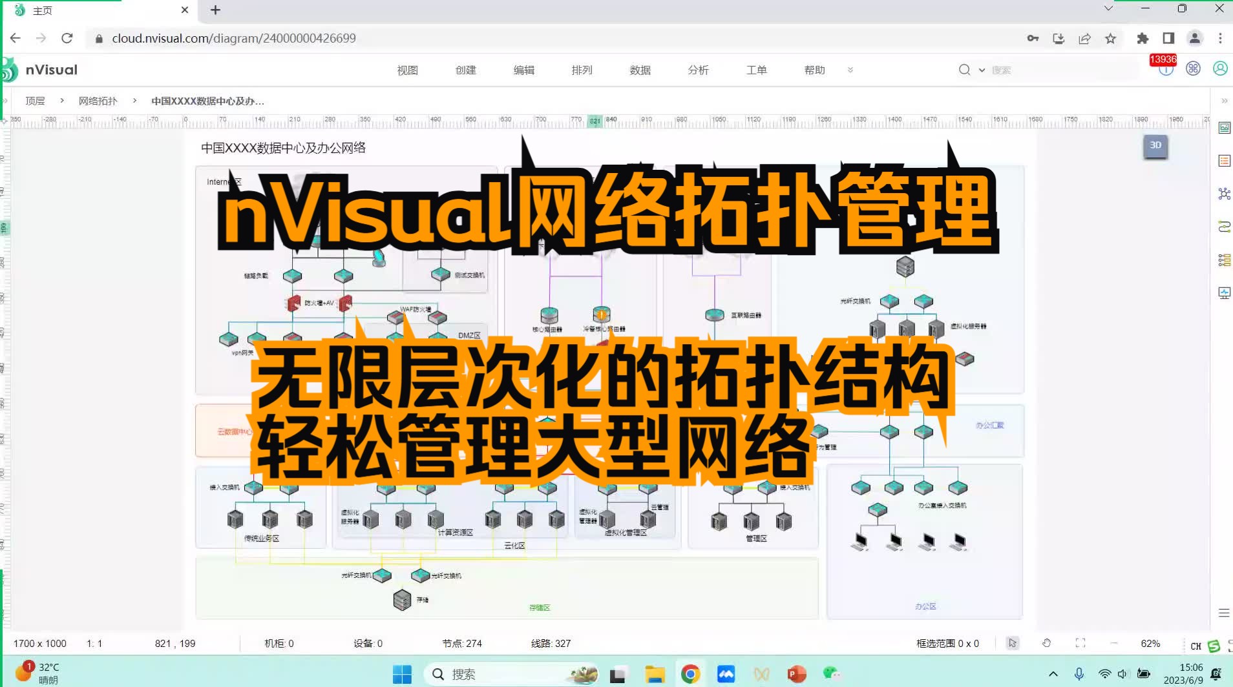Select the 核心路由器 node
The width and height of the screenshot is (1233, 687).
click(549, 316)
